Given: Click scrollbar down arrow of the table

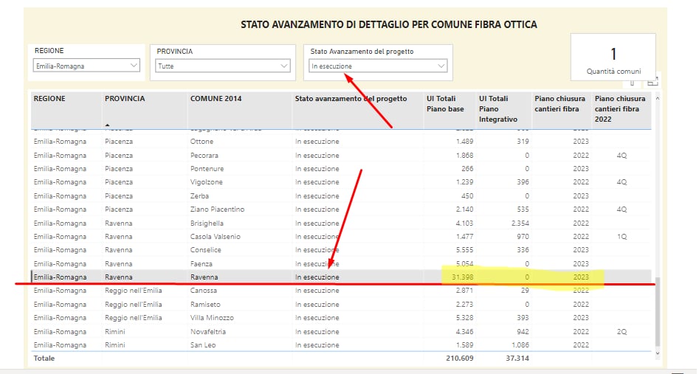Looking at the screenshot, I should tap(657, 353).
